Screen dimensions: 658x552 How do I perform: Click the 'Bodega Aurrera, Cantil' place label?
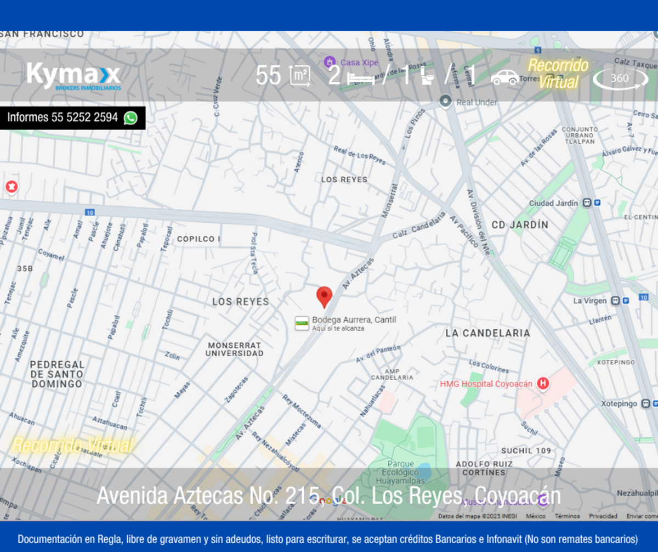pyautogui.click(x=354, y=320)
